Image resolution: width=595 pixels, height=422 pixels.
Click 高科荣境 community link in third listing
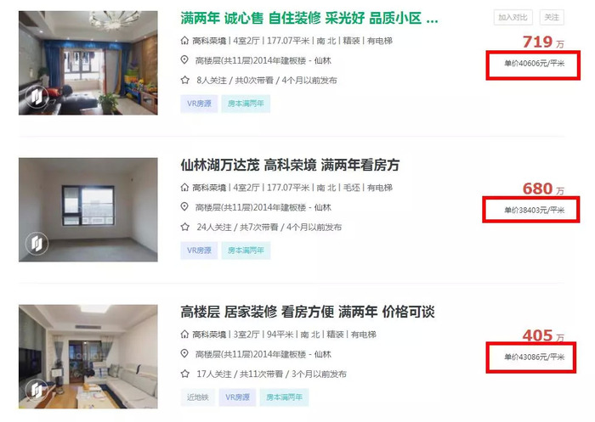pos(209,335)
